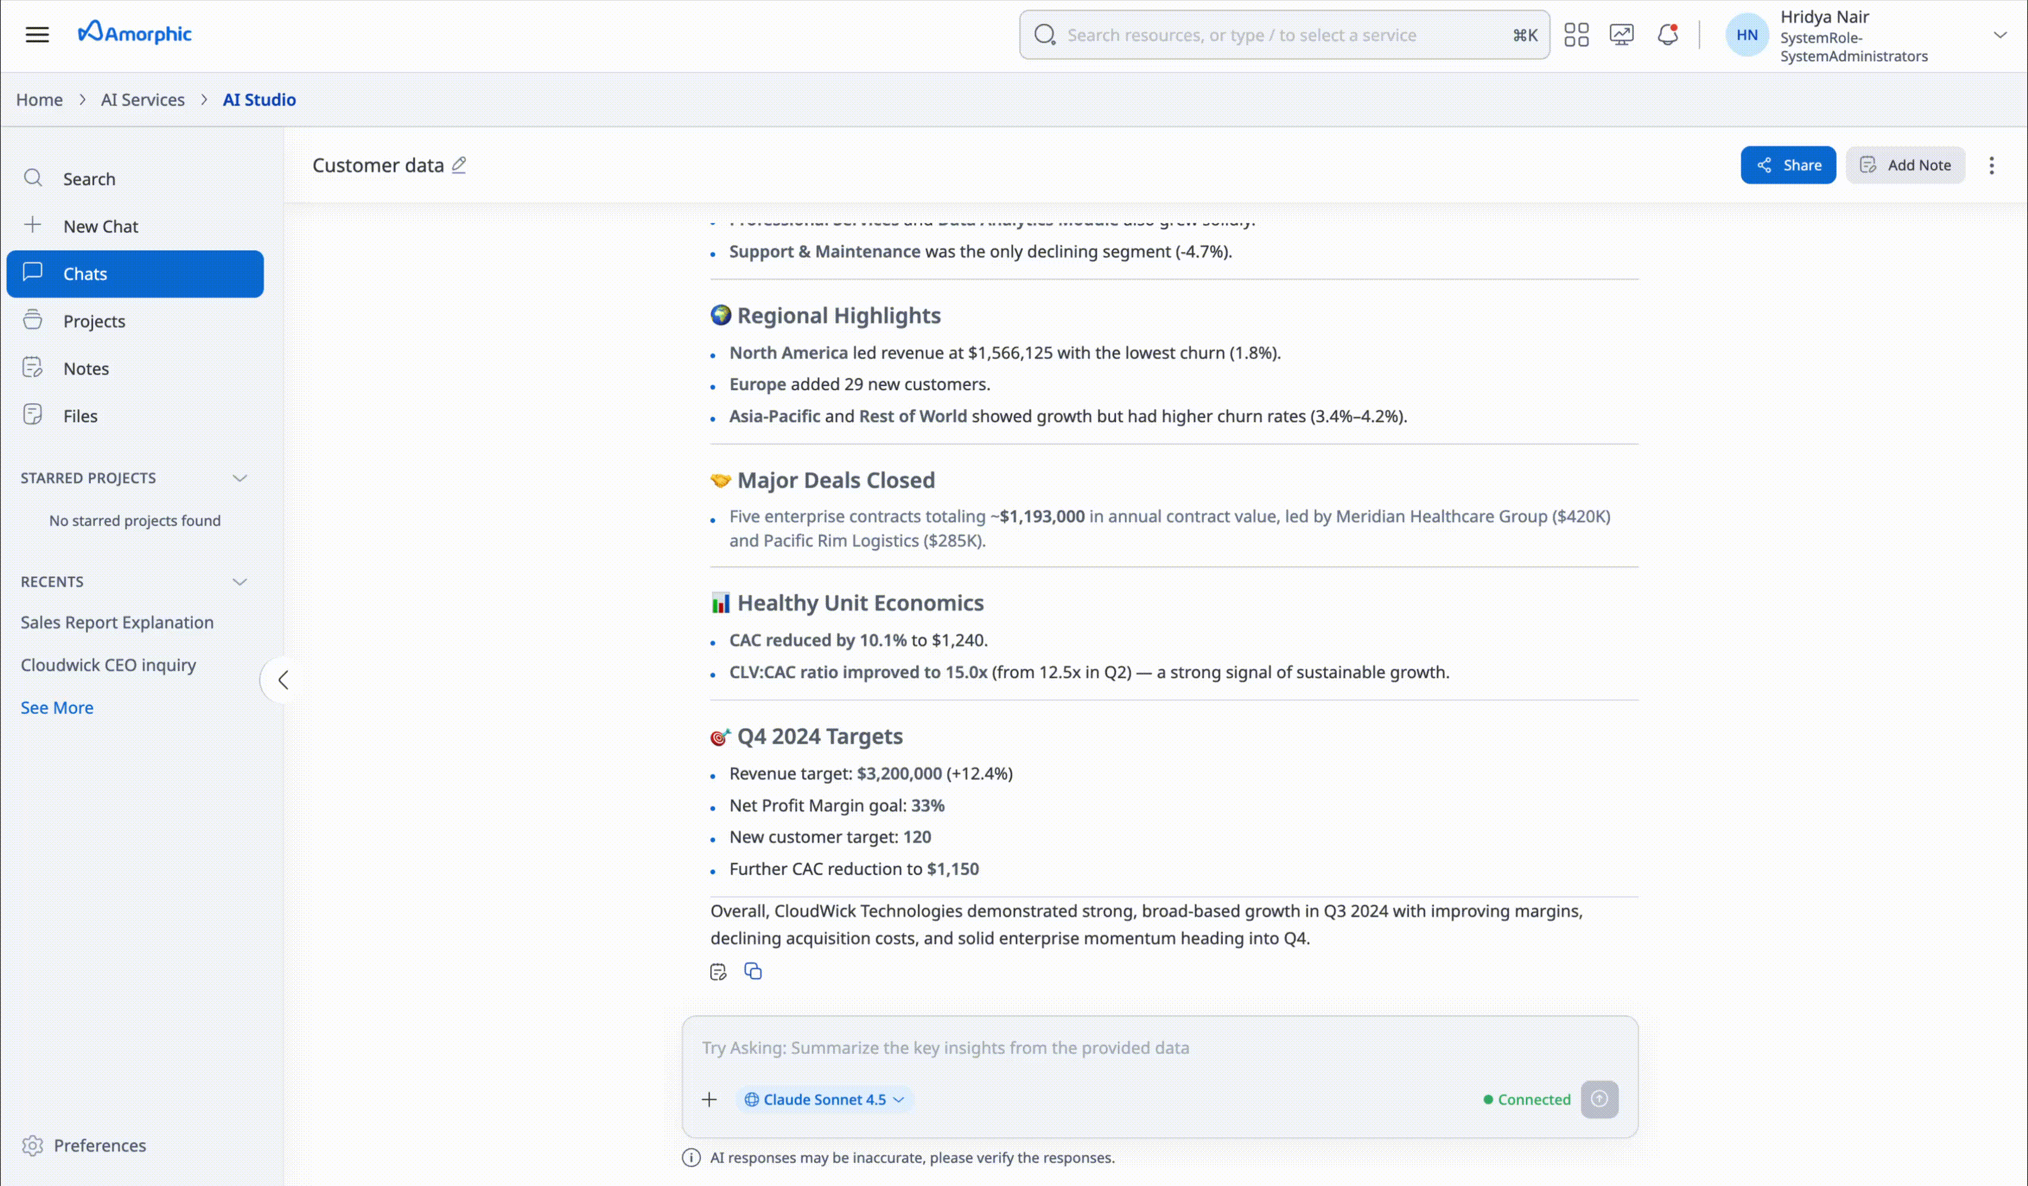Click the send message button
Viewport: 2028px width, 1186px height.
point(1599,1099)
